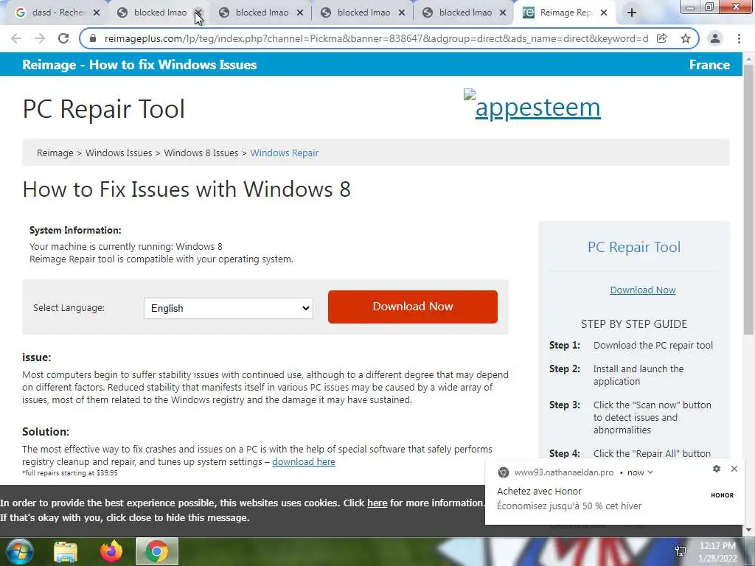
Task: Click 'Reimage - How to fix Windows Issues' header
Action: click(x=139, y=65)
